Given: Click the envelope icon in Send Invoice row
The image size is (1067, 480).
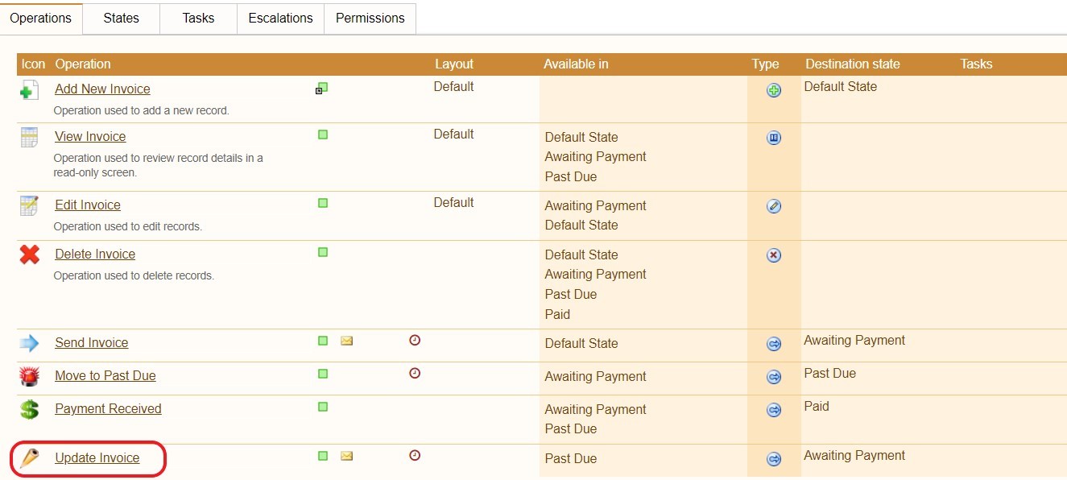Looking at the screenshot, I should point(346,341).
